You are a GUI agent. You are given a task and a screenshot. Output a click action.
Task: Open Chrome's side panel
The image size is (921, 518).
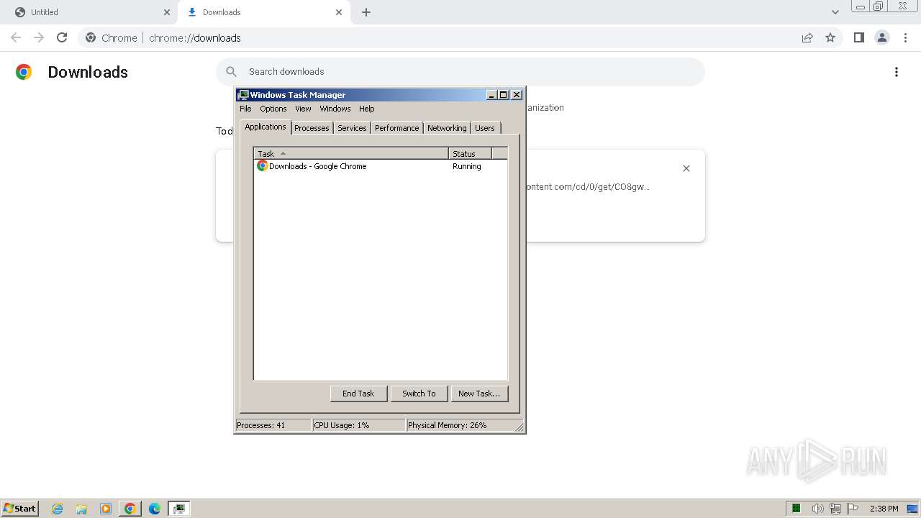click(858, 37)
